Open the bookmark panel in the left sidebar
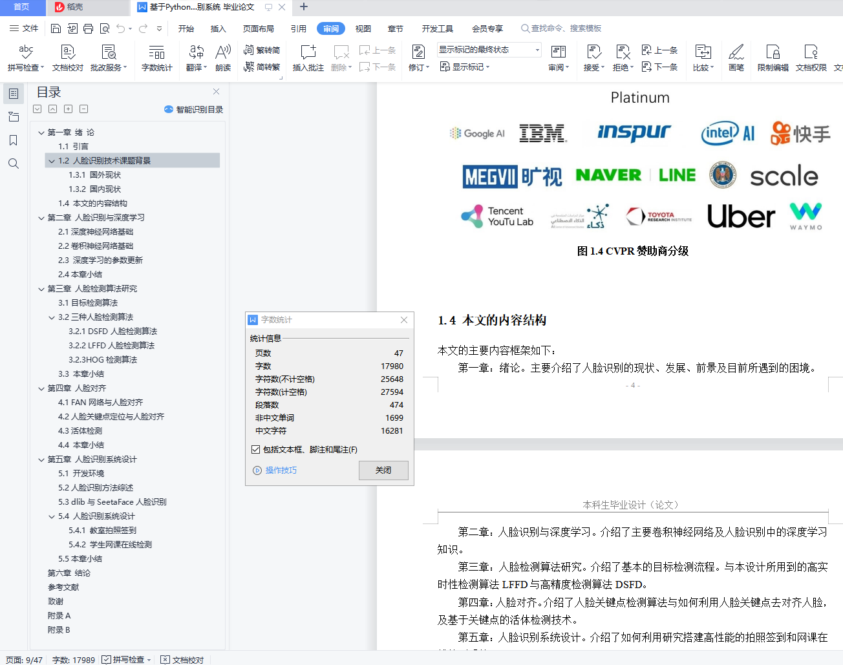843x665 pixels. (13, 140)
